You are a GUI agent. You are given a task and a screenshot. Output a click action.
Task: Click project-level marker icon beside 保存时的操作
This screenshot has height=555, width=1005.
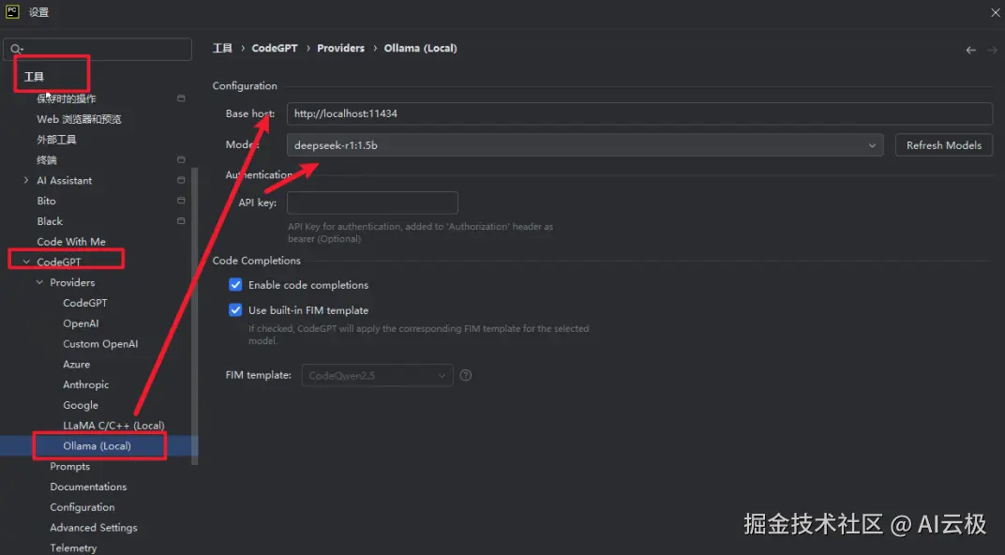[x=181, y=98]
